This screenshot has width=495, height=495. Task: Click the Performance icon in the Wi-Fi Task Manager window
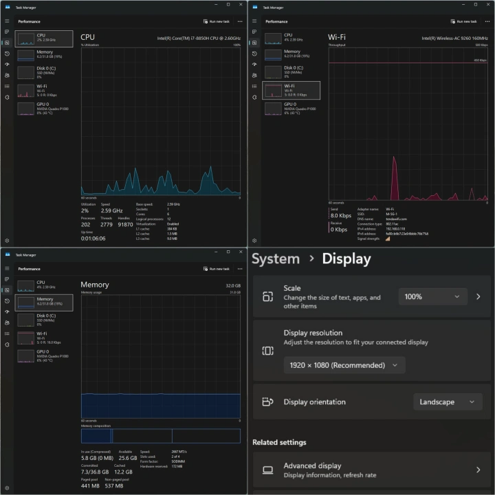[x=254, y=43]
